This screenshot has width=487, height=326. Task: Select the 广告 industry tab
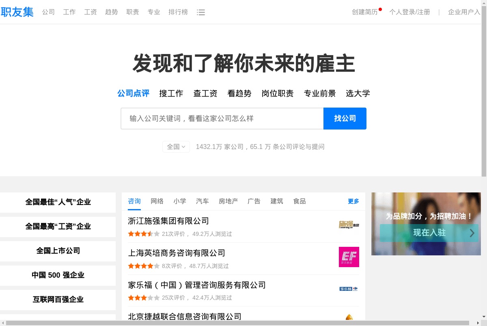pyautogui.click(x=254, y=201)
